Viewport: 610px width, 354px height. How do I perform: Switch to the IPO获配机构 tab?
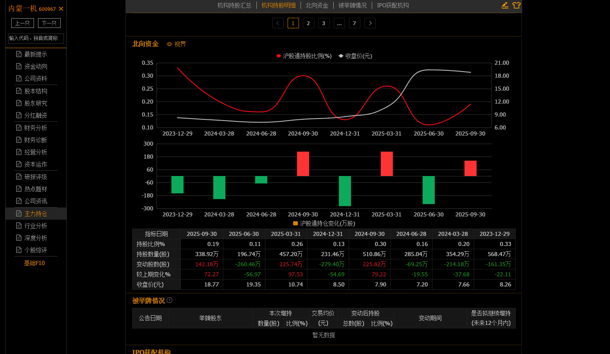(393, 5)
